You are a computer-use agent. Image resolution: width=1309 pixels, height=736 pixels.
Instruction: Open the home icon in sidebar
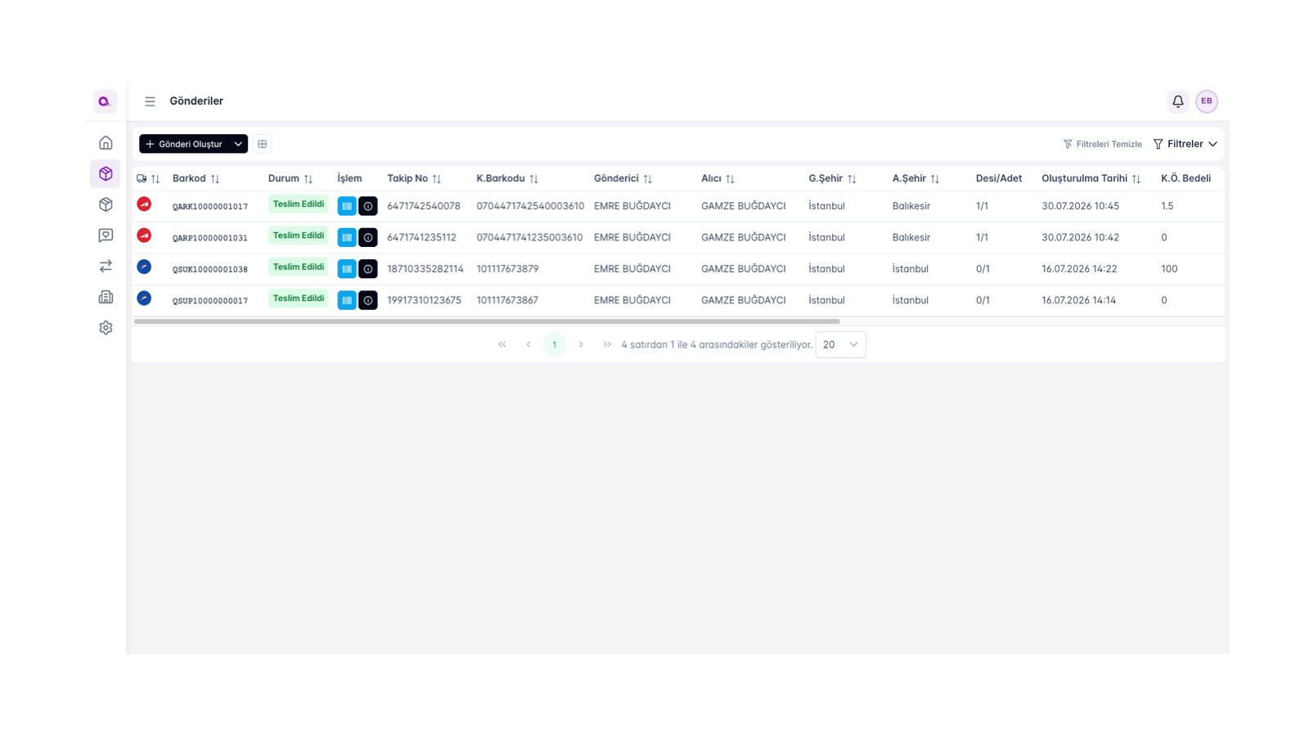tap(106, 142)
